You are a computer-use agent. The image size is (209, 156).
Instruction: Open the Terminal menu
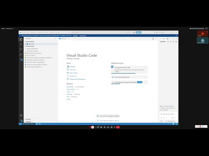52,32
